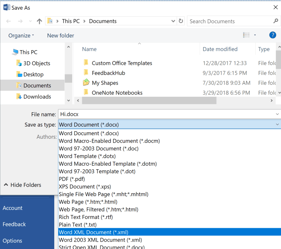This screenshot has height=249, width=281.
Task: Close the Save As dialog
Action: pyautogui.click(x=276, y=7)
